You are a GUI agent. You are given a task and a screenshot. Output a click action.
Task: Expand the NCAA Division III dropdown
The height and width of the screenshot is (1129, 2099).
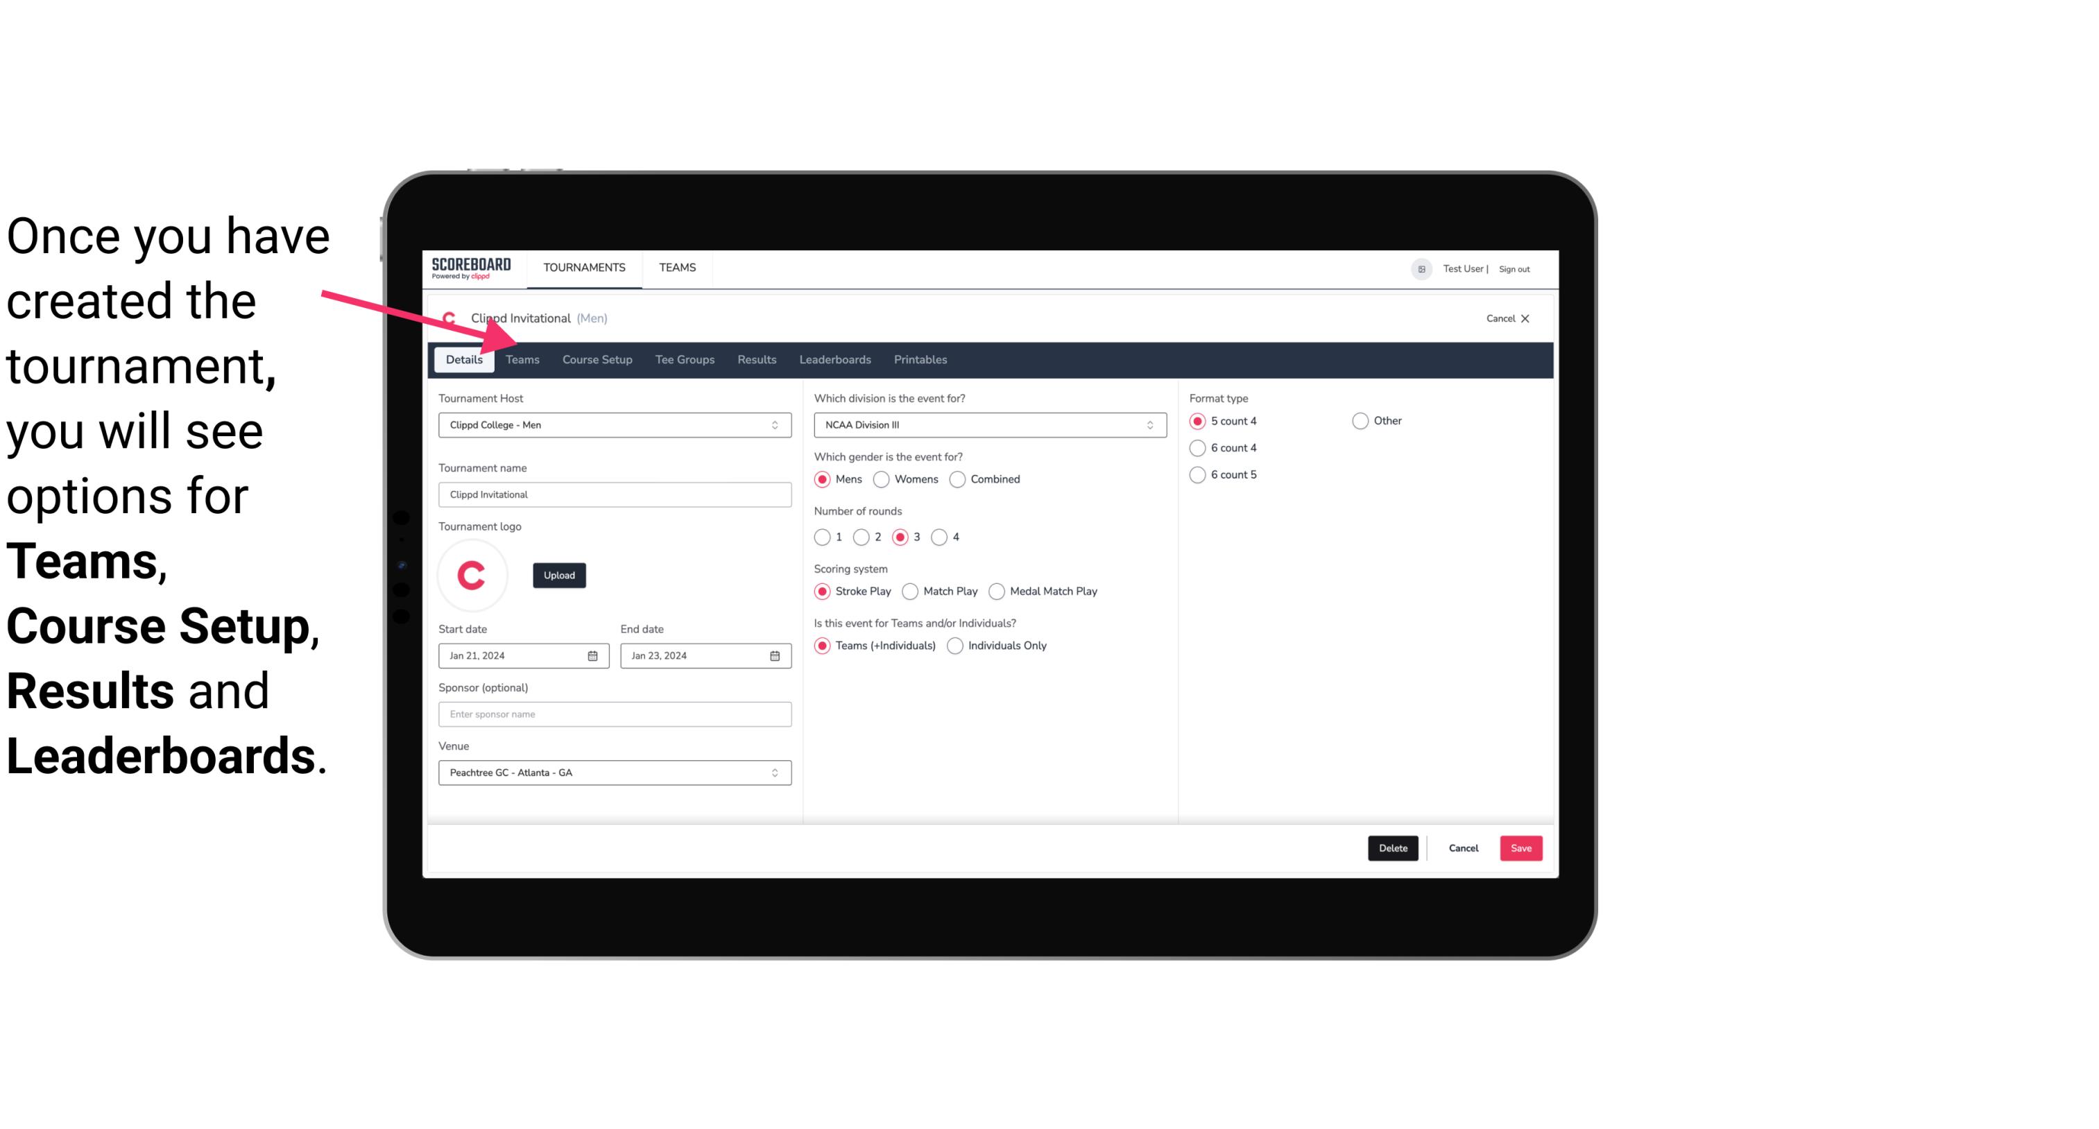(x=1147, y=424)
